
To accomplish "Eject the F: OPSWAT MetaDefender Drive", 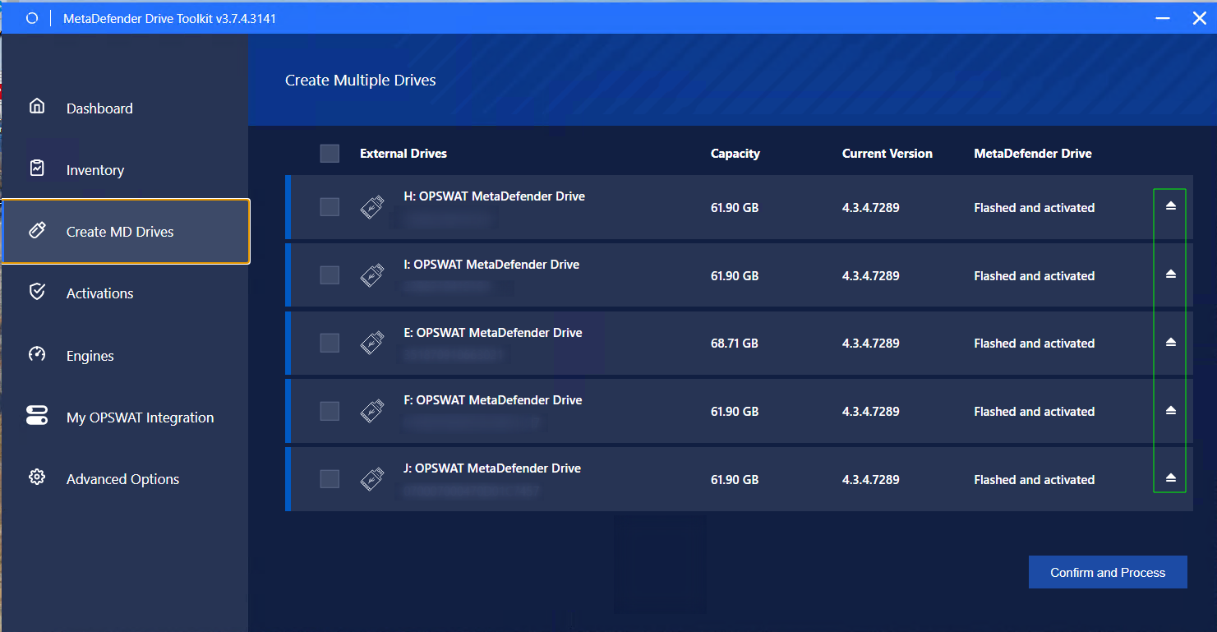I will (x=1171, y=410).
